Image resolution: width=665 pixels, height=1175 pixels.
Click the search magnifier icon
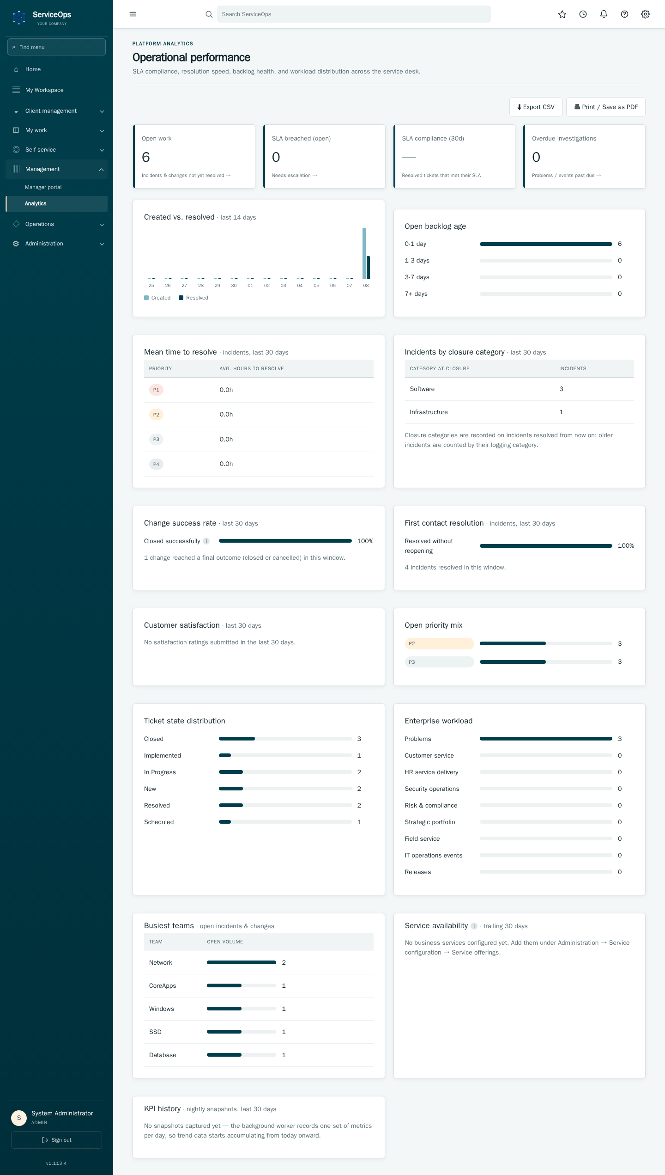[x=209, y=14]
